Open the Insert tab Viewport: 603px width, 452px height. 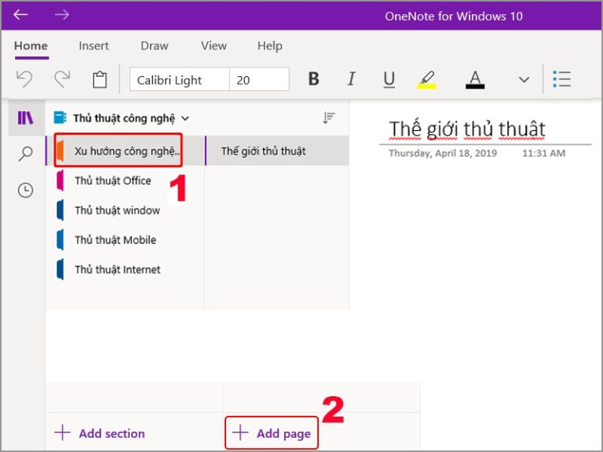(x=93, y=46)
